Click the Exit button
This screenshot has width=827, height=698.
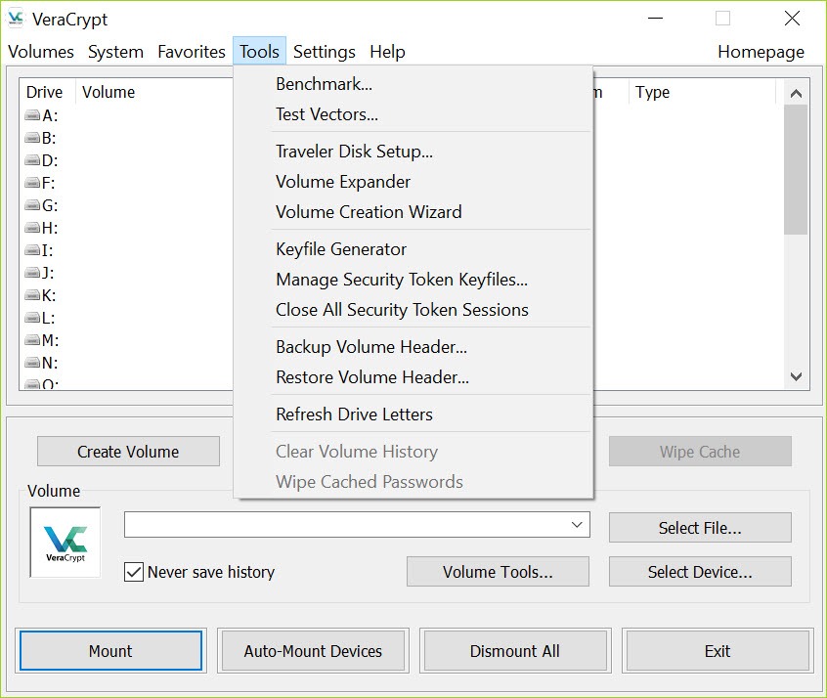click(718, 650)
